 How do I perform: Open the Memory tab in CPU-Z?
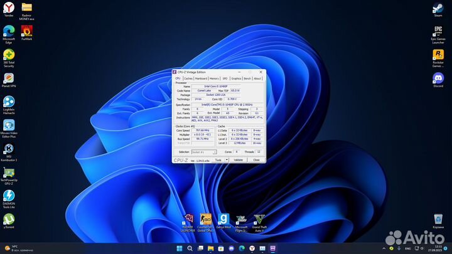tap(214, 78)
